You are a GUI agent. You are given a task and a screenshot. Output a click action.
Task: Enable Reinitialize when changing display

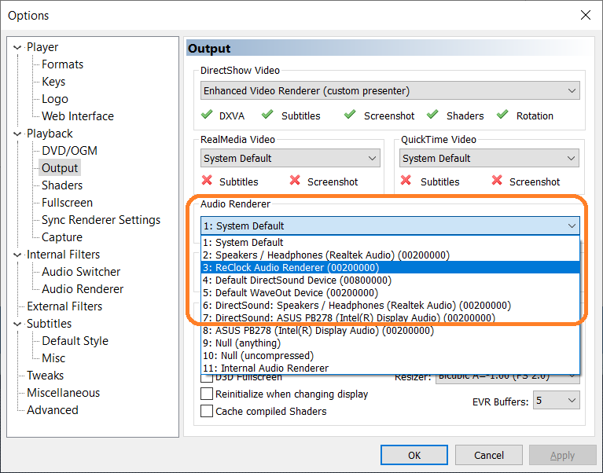point(208,394)
